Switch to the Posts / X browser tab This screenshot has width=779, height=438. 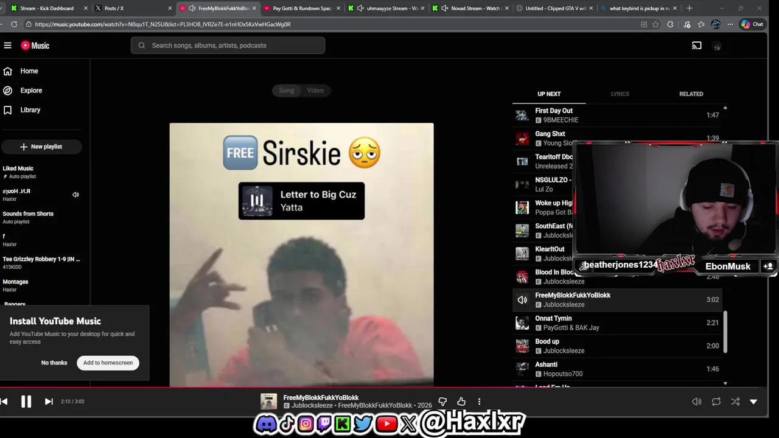click(x=114, y=9)
